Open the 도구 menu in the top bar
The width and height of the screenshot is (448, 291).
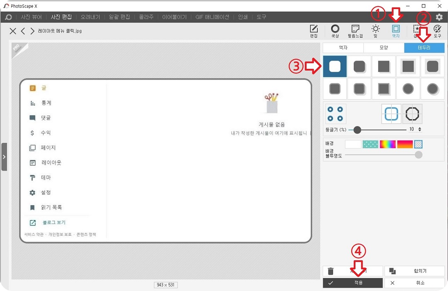coord(261,17)
